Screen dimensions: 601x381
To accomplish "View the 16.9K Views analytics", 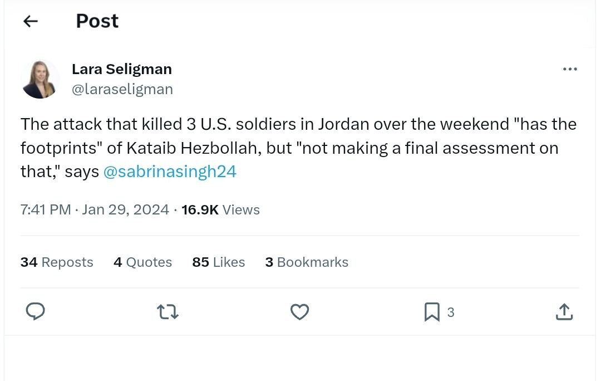I will [x=220, y=210].
